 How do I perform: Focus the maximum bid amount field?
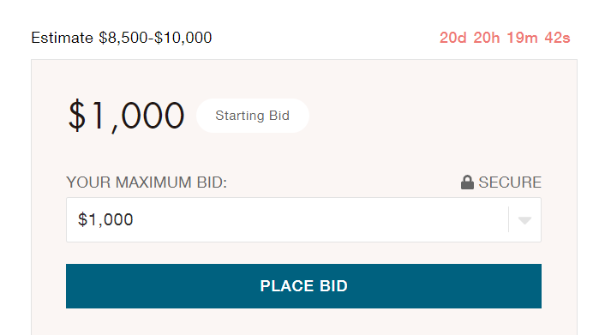pos(303,219)
